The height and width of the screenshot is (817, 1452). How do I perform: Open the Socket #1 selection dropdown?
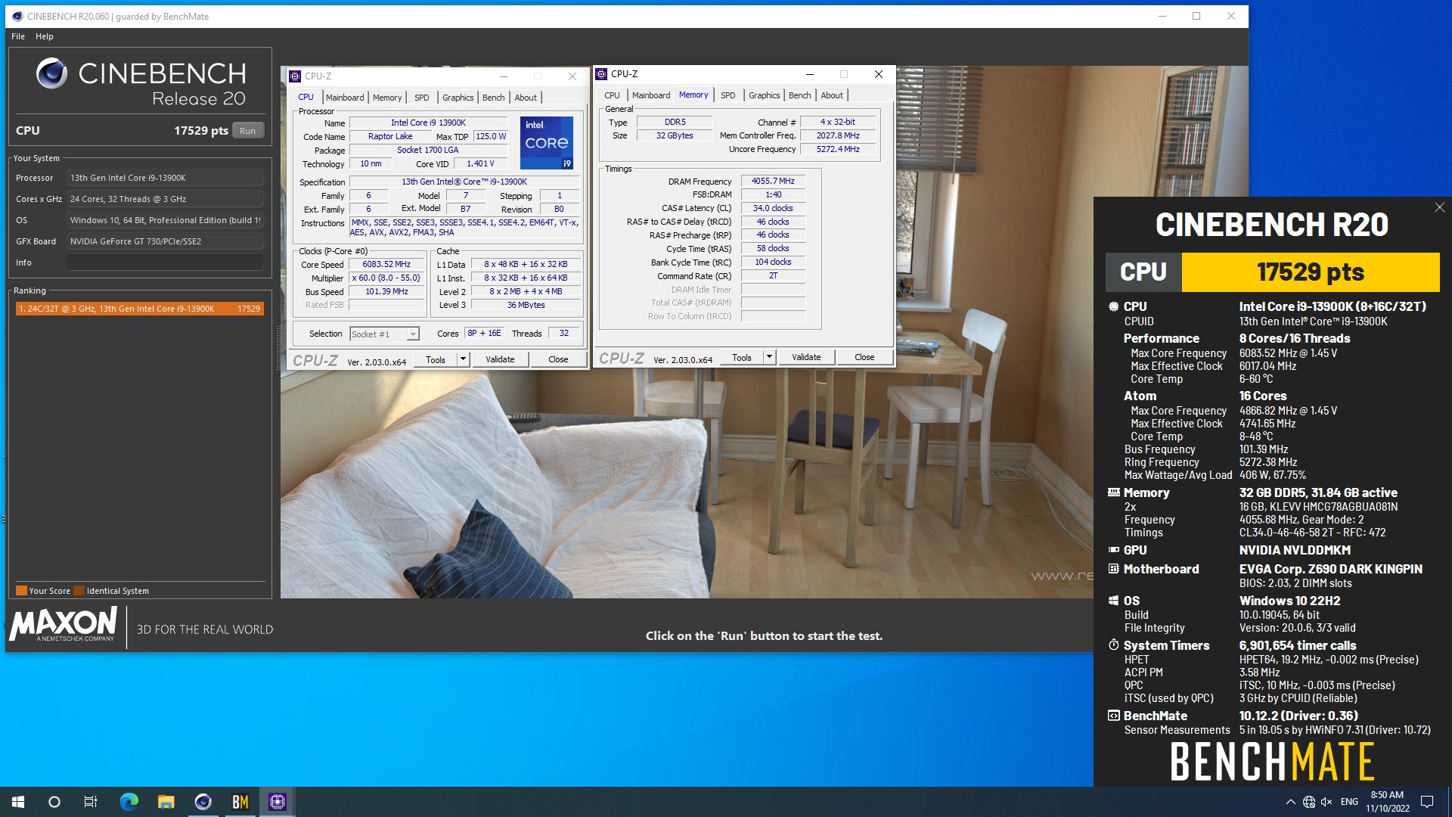(384, 334)
